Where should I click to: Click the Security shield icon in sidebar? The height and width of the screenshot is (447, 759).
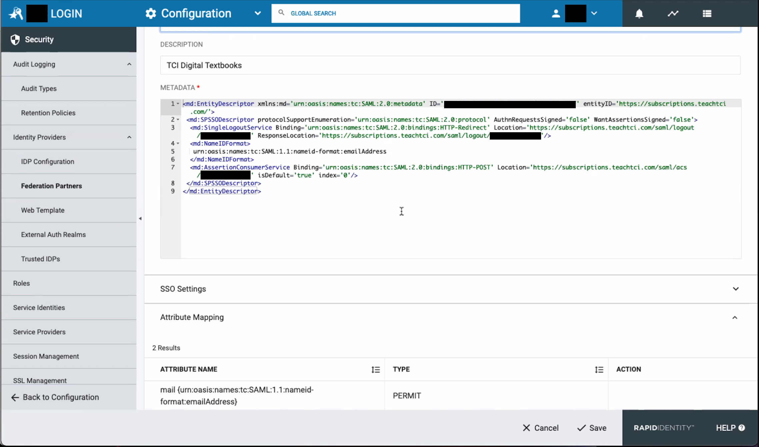15,39
